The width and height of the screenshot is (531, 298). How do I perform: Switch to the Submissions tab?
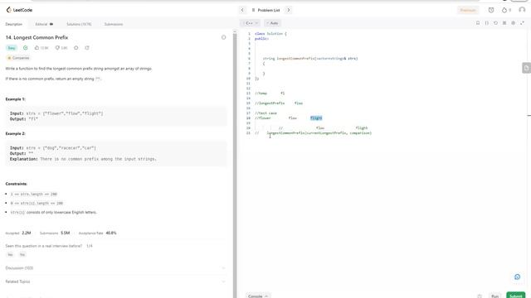pos(114,24)
